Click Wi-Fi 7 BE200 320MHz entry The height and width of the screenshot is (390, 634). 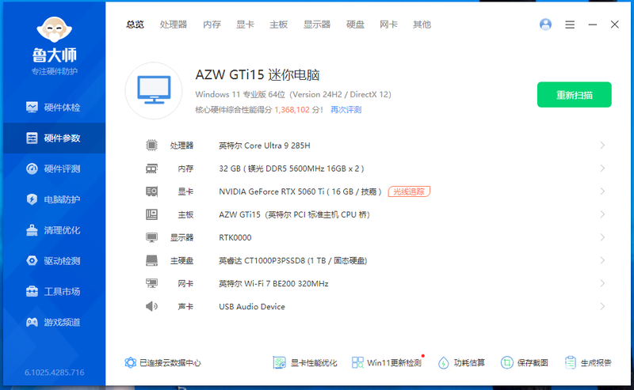tap(273, 284)
